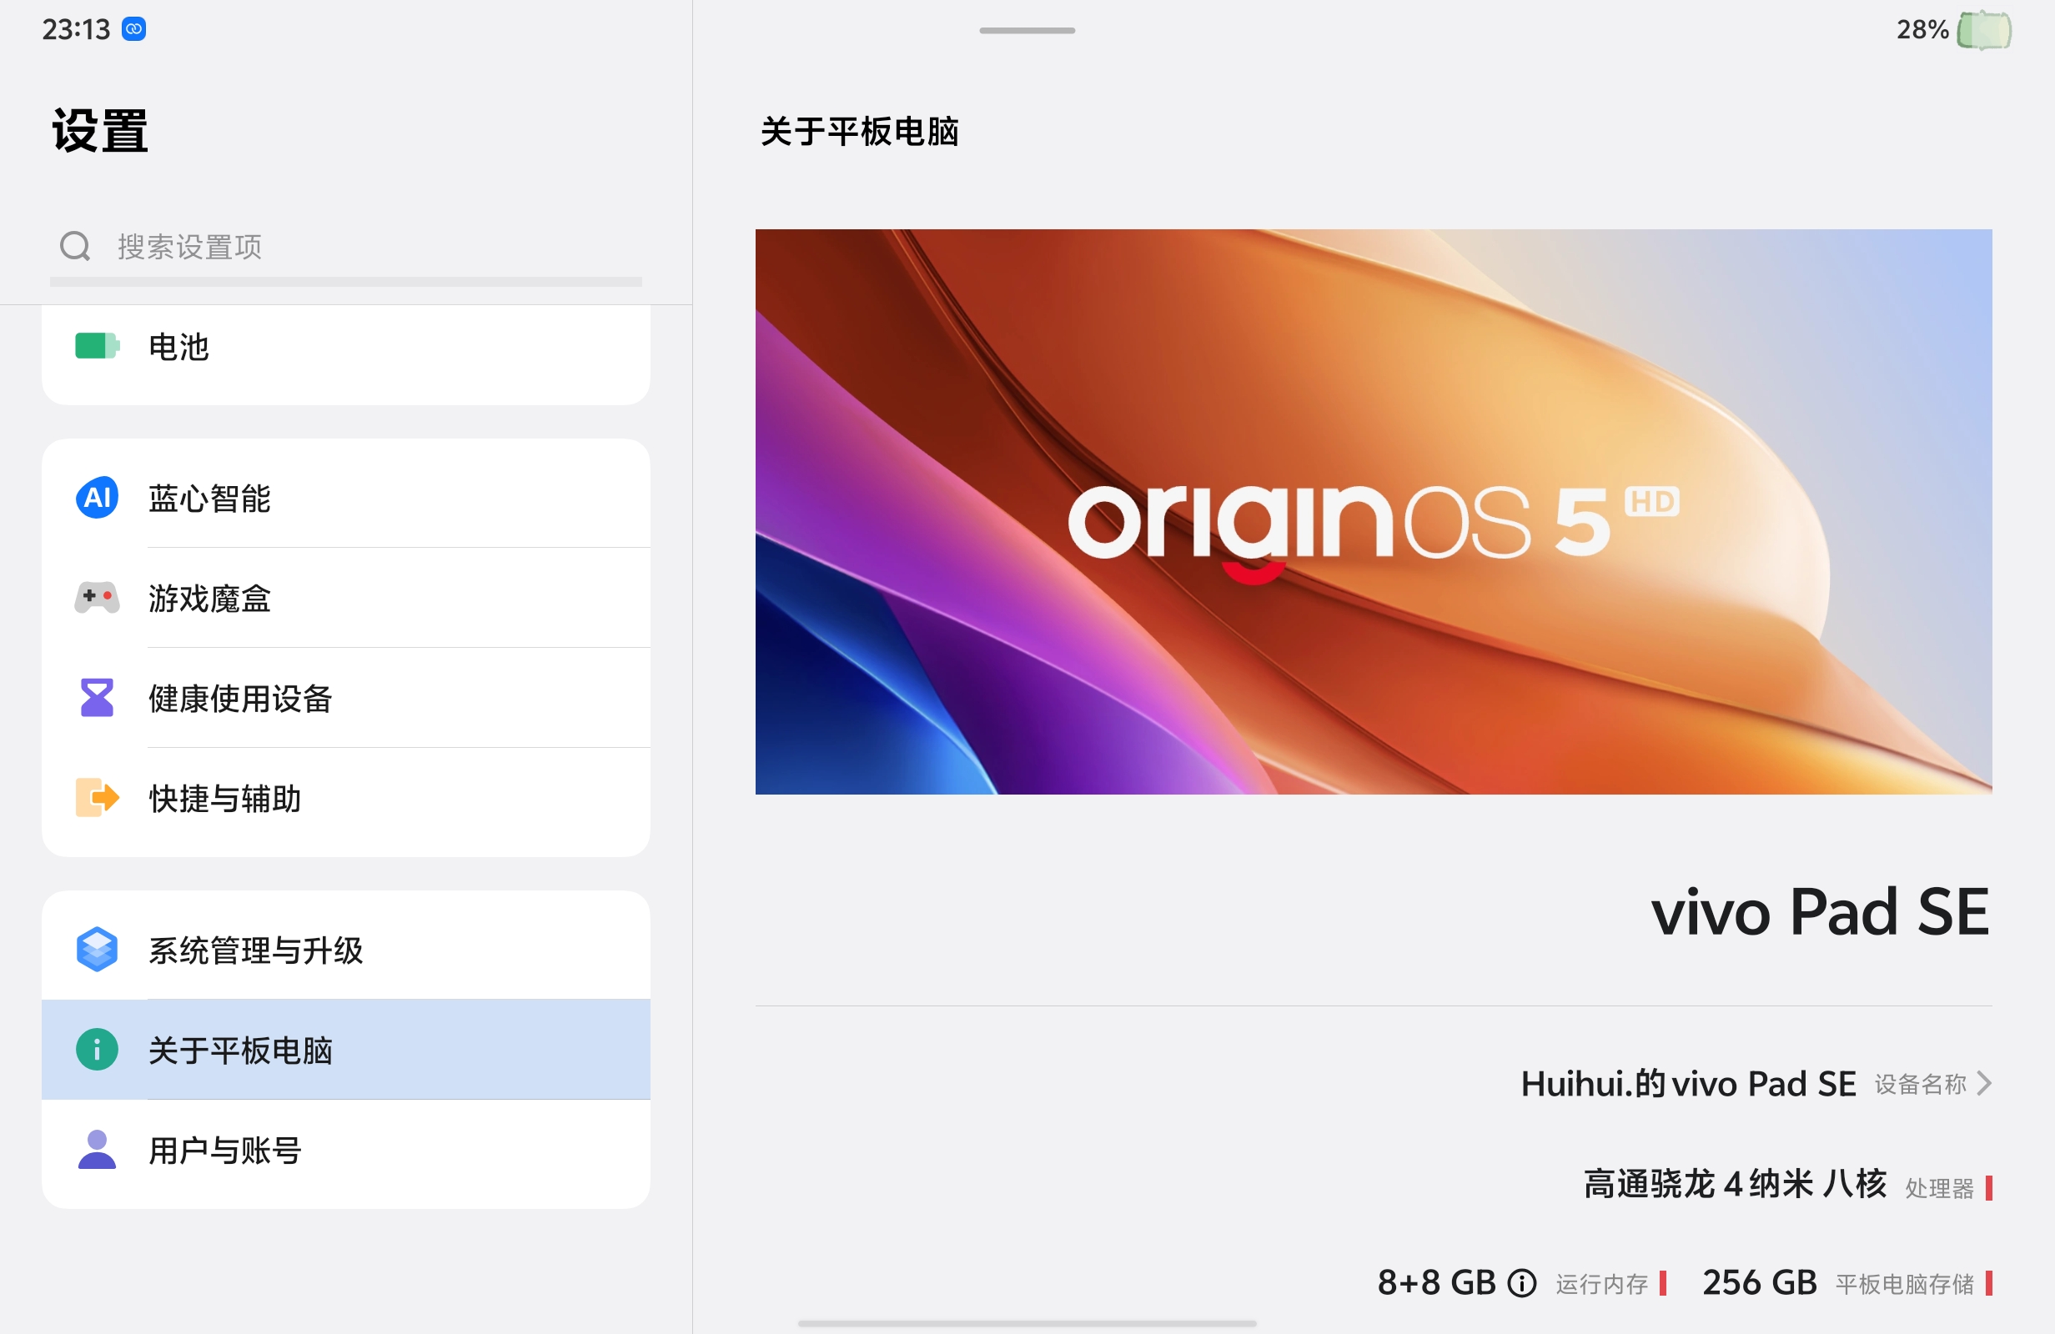Tap the 平板电脑存储 label

tap(1905, 1284)
